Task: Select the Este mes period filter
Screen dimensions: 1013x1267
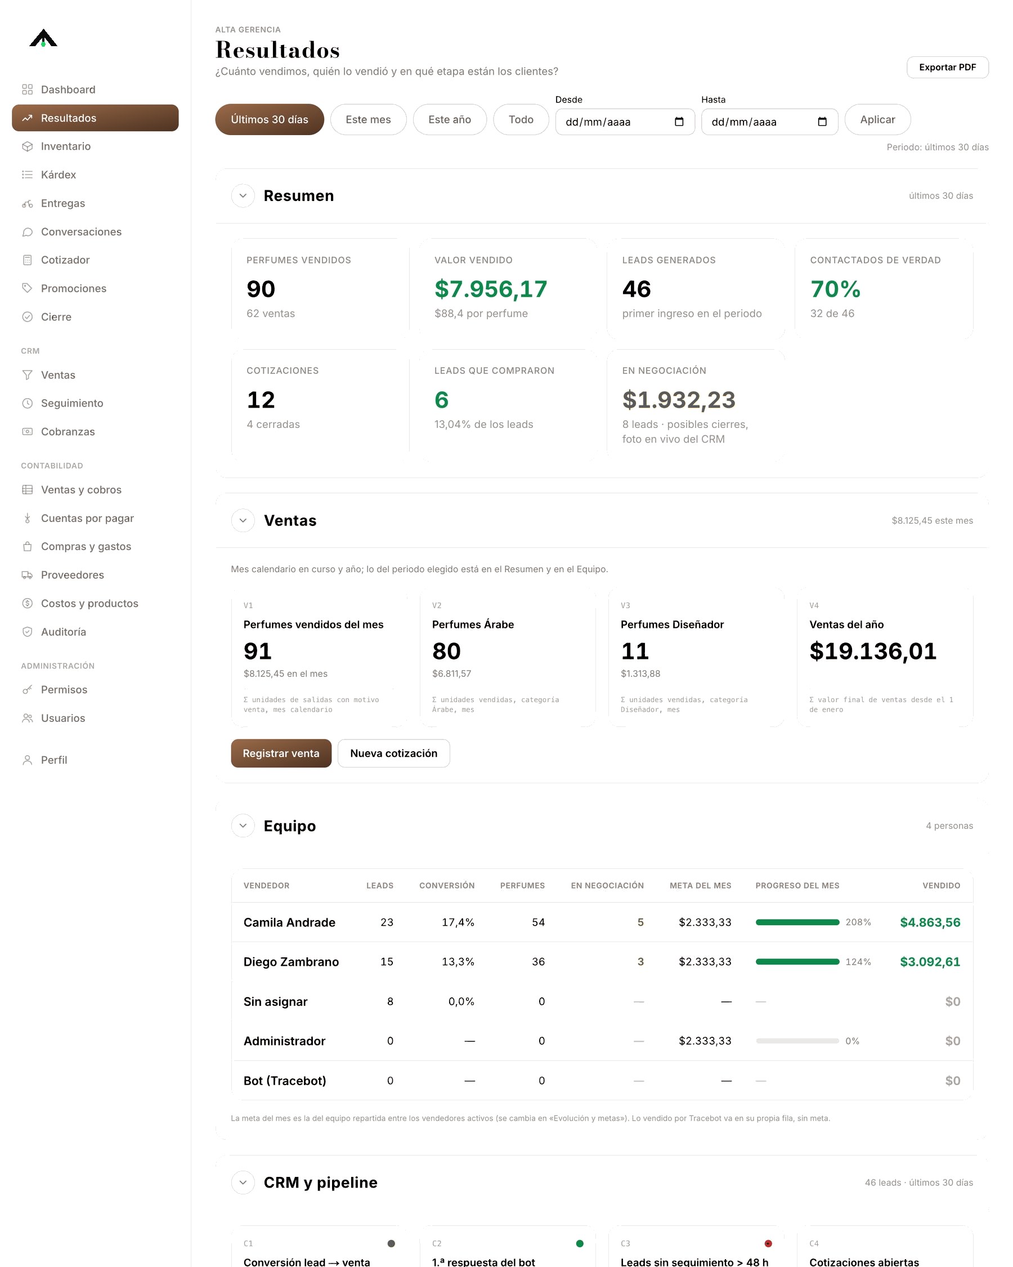Action: [368, 119]
